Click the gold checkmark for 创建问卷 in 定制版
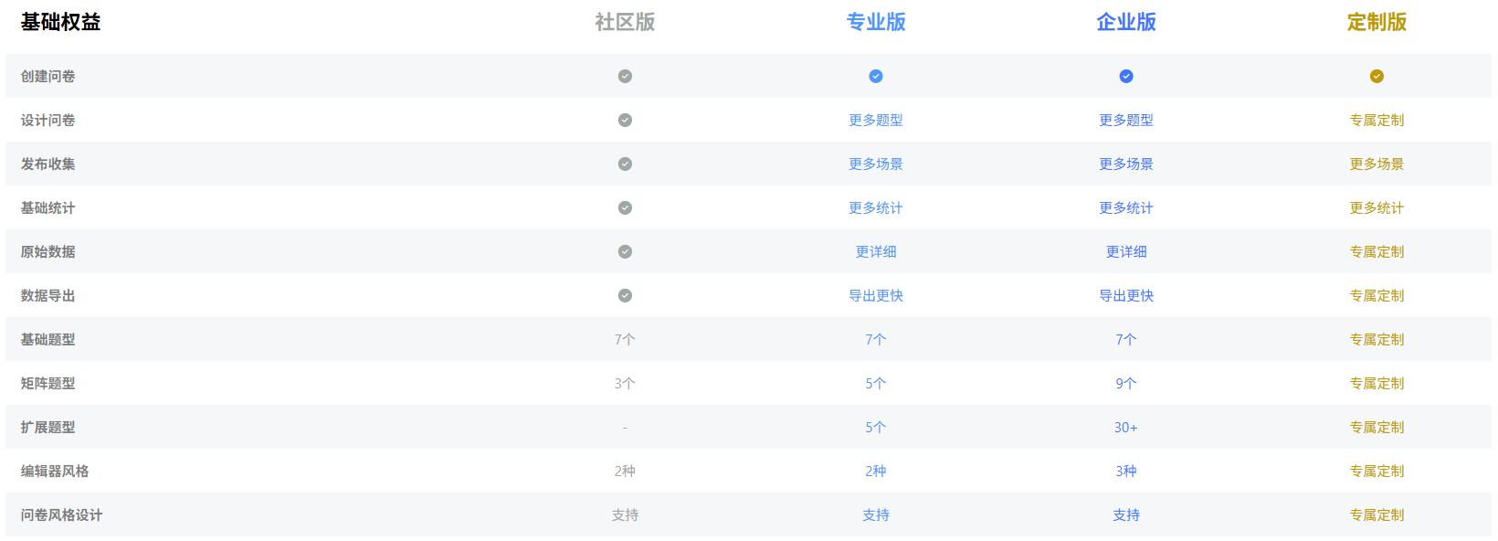Screen dimensions: 1498x541 tap(1377, 76)
